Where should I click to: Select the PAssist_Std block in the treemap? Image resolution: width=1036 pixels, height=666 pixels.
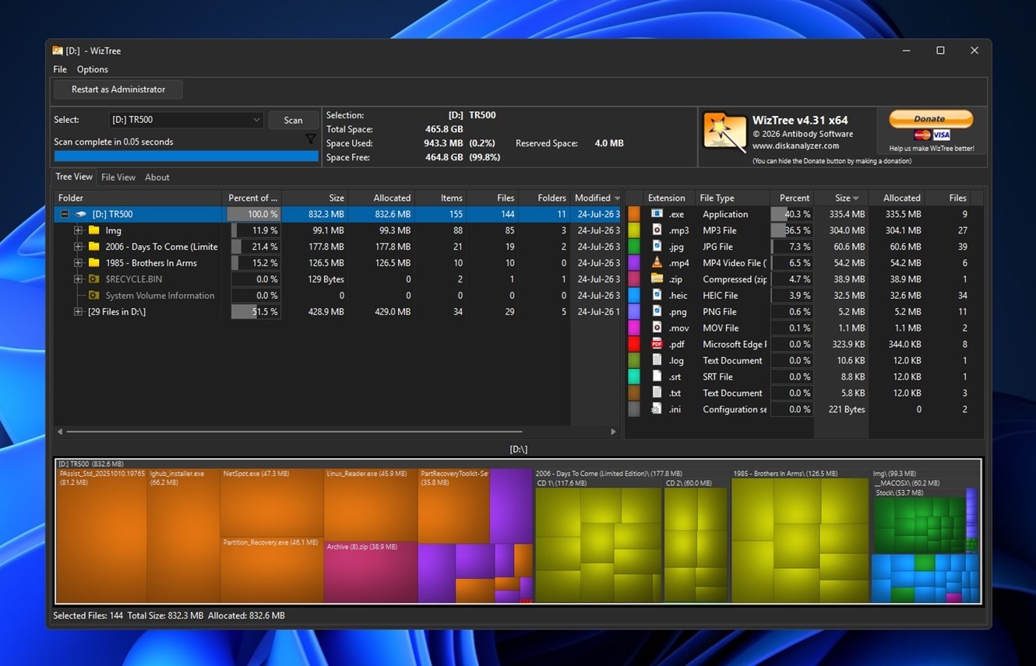tap(102, 535)
